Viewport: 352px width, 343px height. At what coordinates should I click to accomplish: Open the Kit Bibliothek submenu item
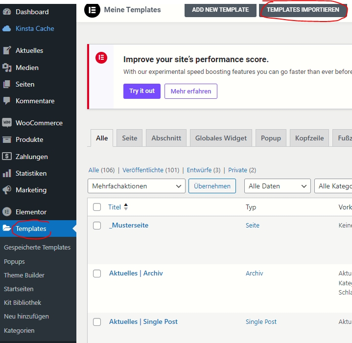23,302
